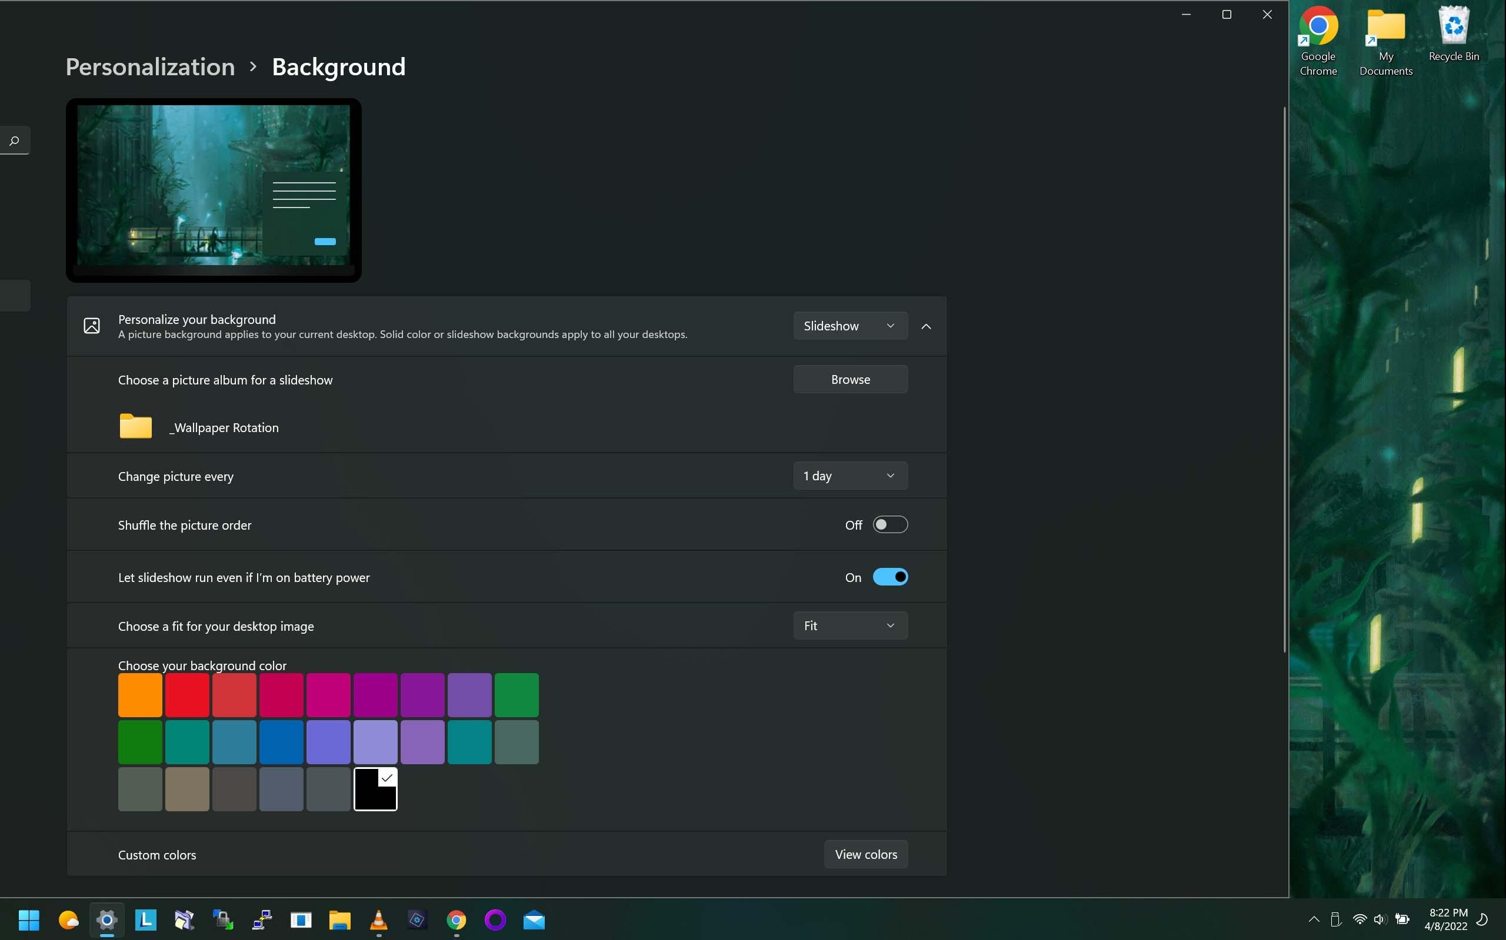Open the purple folder notes taskbar app
Viewport: 1506px width, 940px height.
click(x=184, y=919)
